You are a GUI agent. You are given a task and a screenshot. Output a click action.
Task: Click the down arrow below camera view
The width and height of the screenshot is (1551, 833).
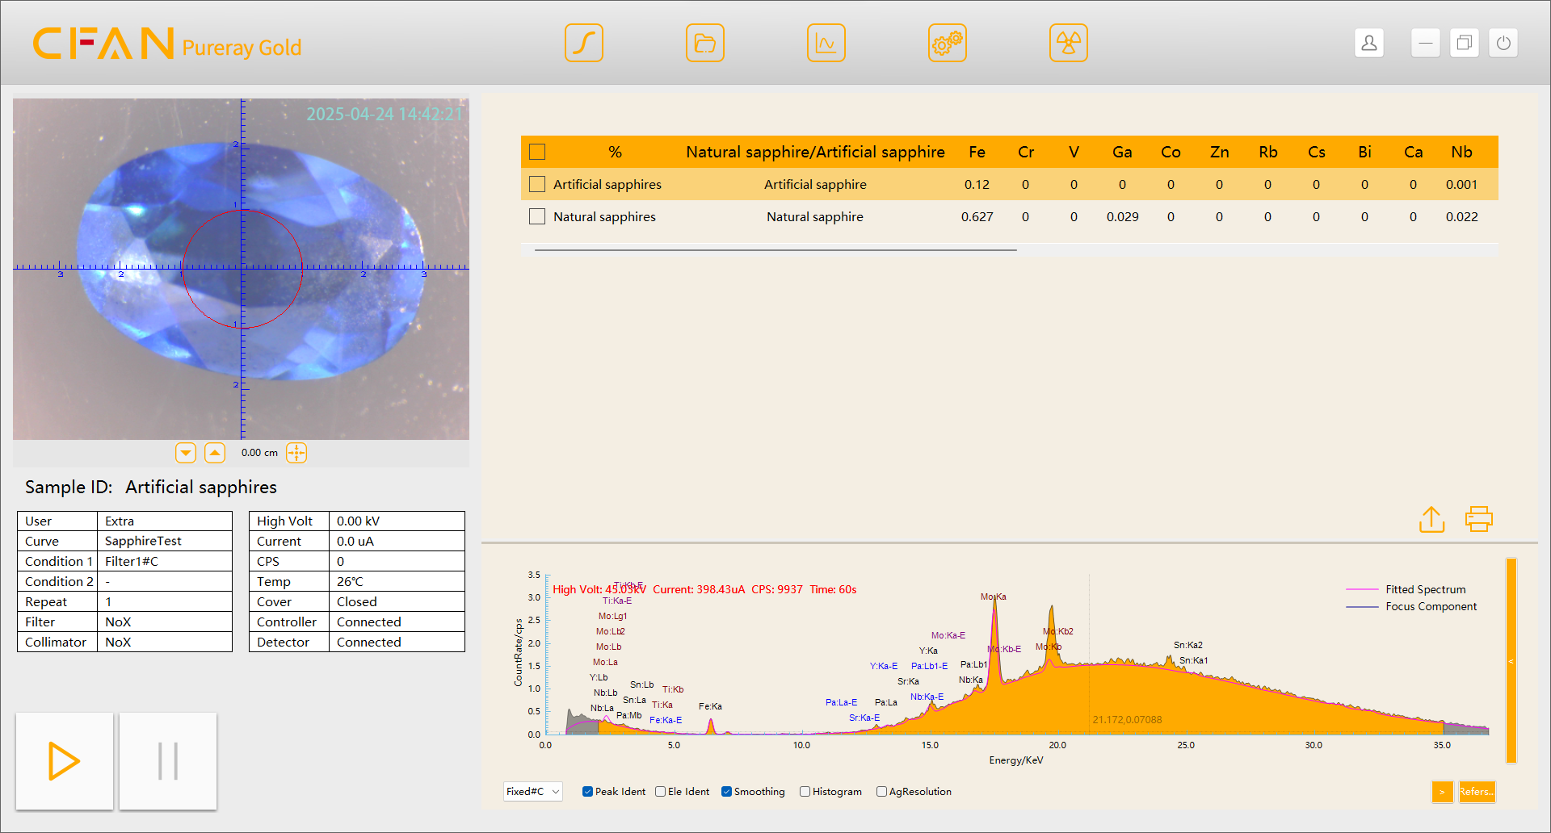pyautogui.click(x=186, y=453)
